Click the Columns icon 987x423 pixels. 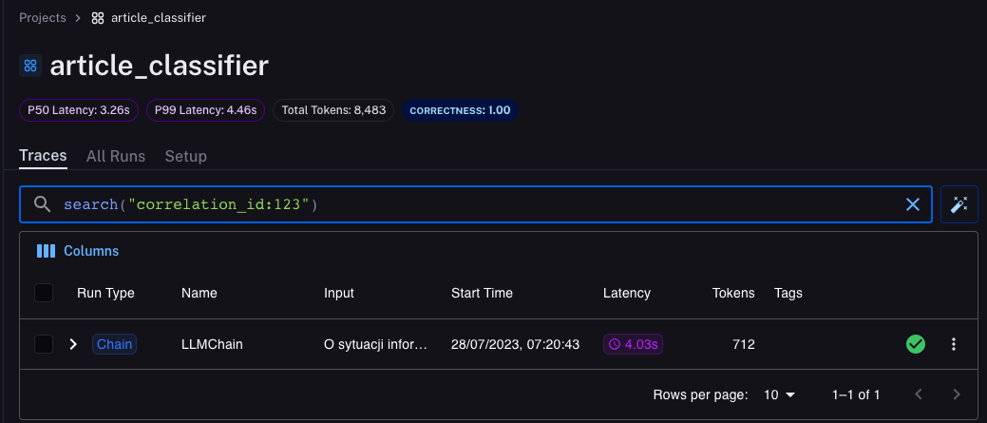tap(46, 251)
